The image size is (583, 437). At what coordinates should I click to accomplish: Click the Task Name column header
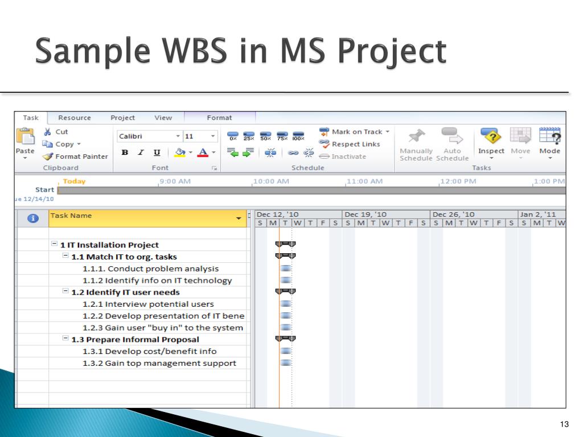tap(147, 218)
